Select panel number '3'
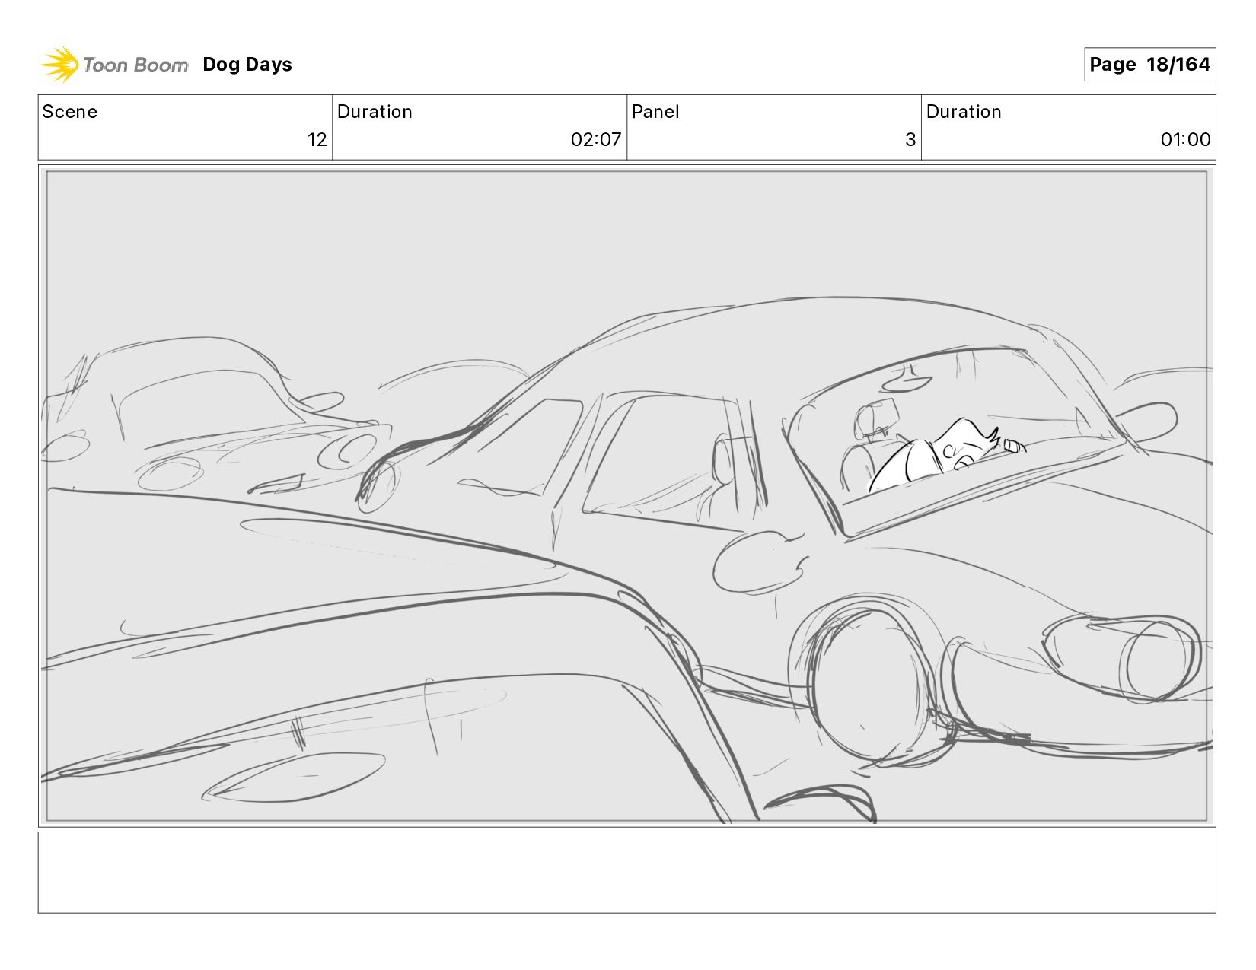 [910, 140]
